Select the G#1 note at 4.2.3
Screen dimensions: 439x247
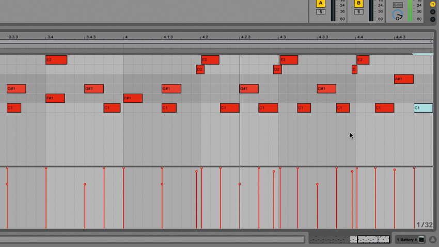click(x=249, y=88)
